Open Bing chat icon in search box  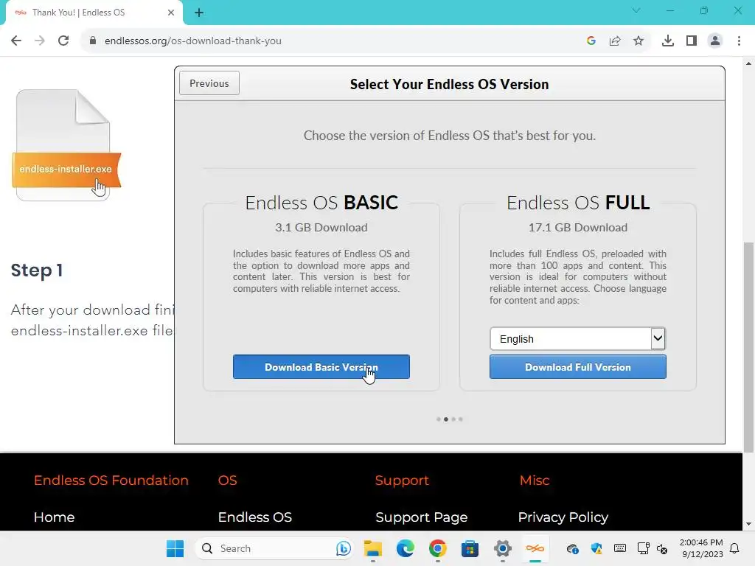tap(343, 548)
